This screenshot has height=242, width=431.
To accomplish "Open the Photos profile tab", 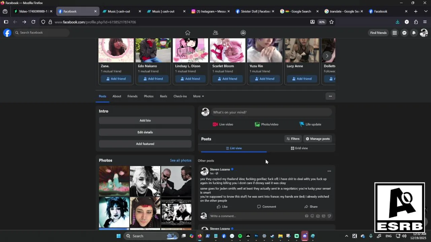I will (x=148, y=96).
